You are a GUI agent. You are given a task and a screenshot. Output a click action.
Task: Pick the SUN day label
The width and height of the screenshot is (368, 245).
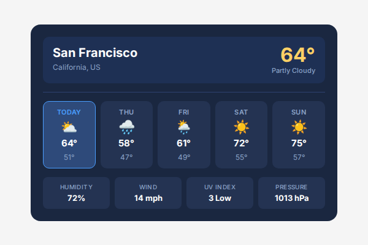click(298, 112)
